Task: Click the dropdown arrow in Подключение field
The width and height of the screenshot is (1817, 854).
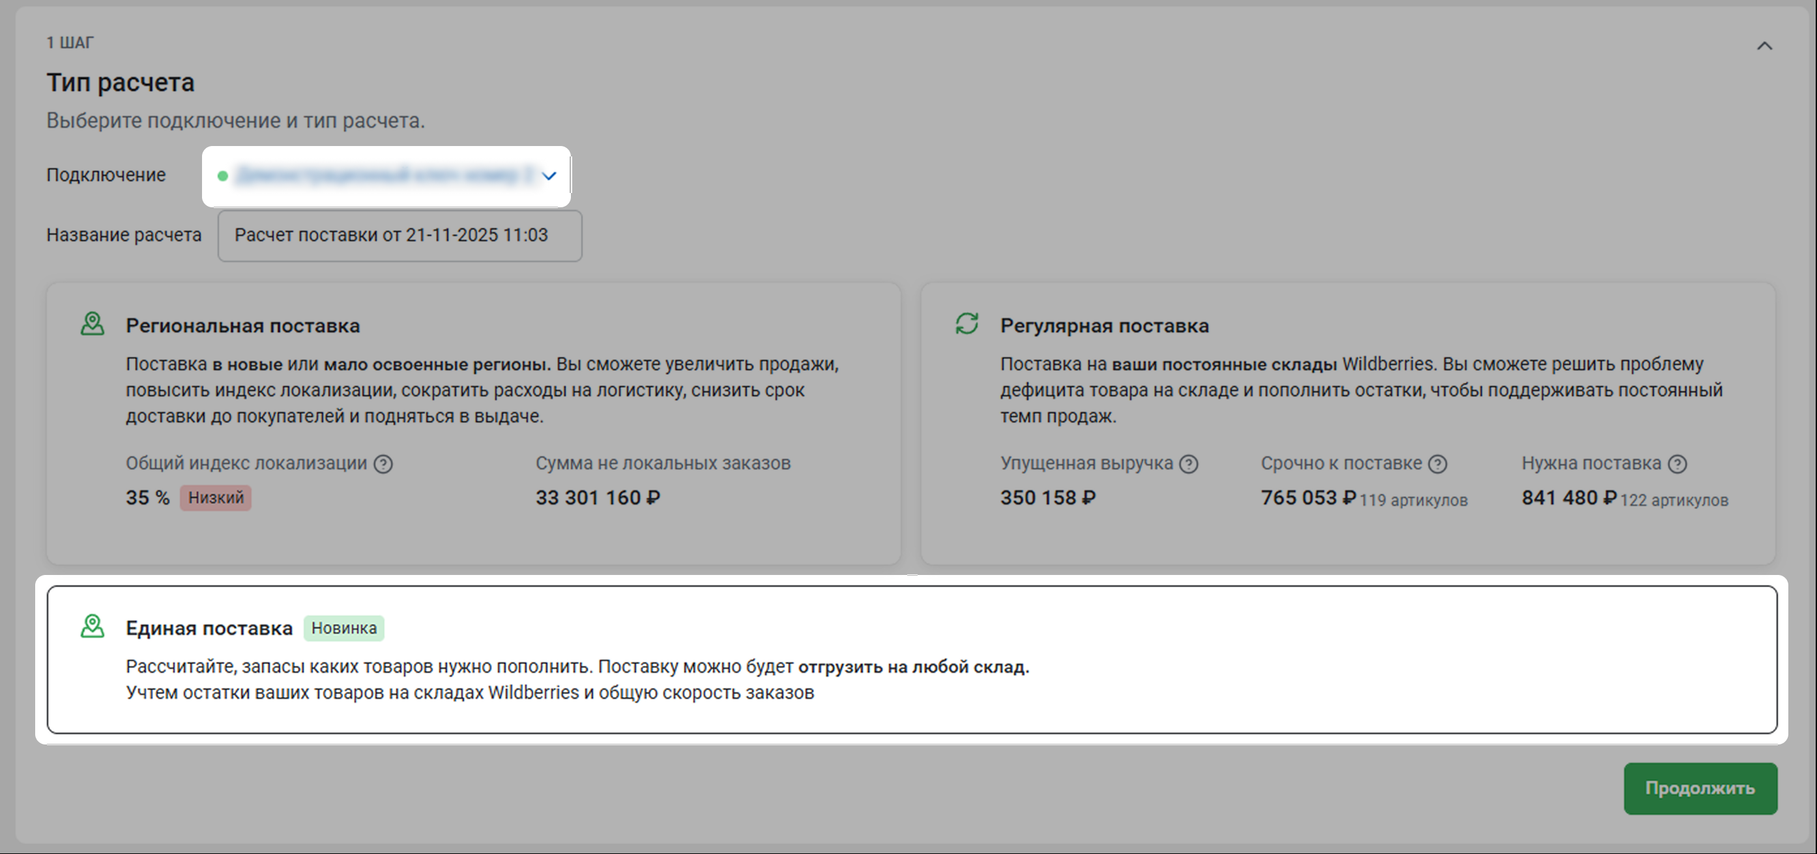Action: pyautogui.click(x=549, y=176)
